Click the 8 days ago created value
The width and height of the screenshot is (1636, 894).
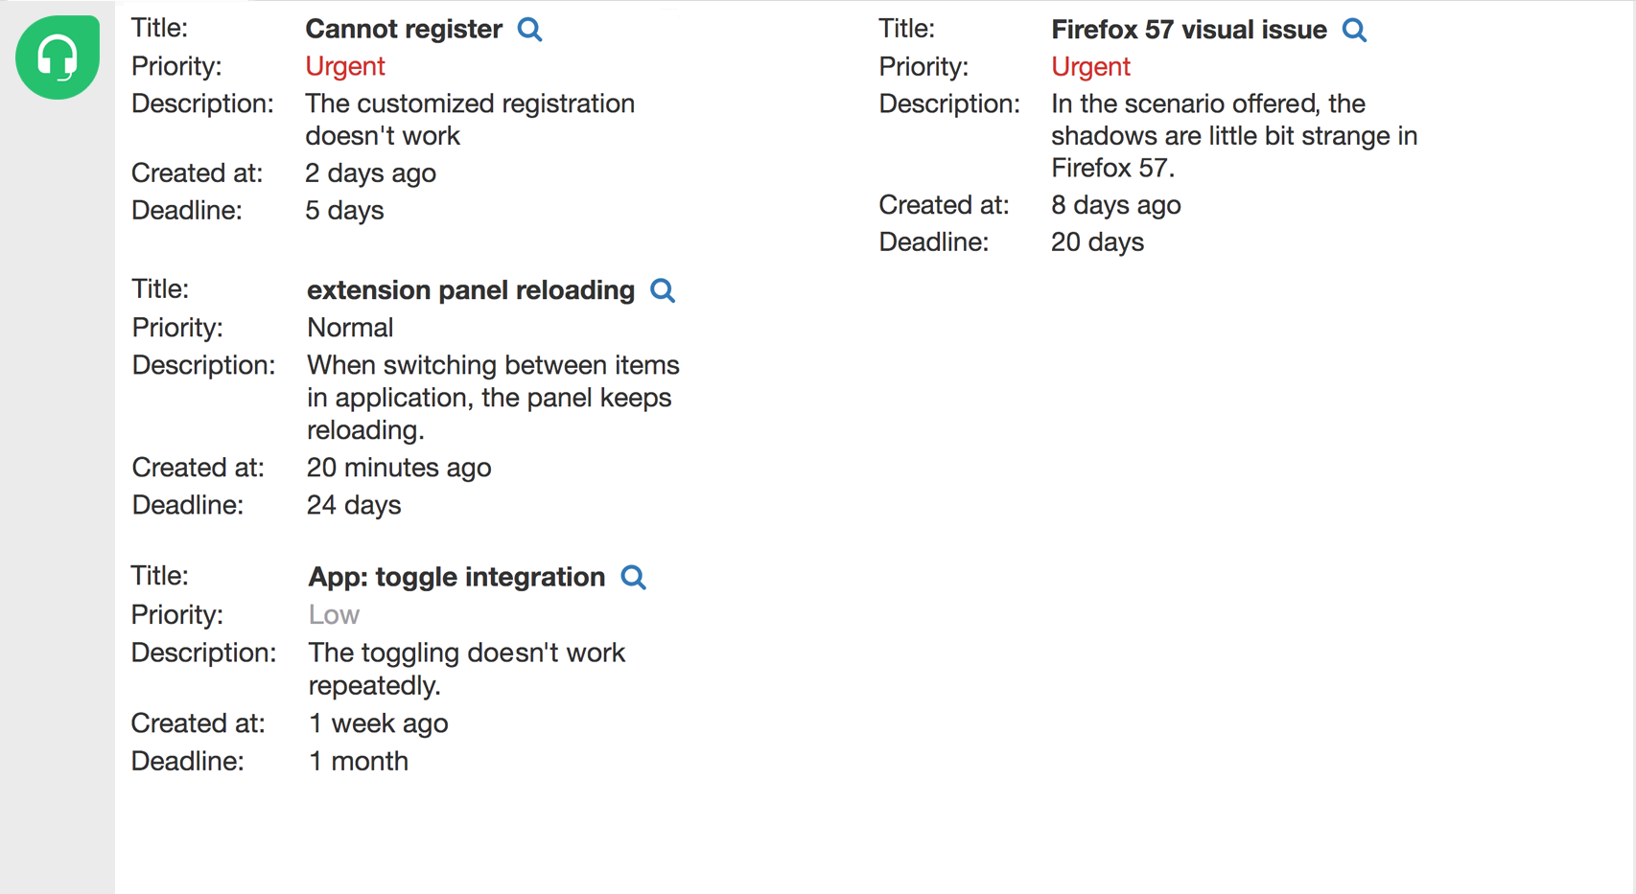click(x=1116, y=205)
